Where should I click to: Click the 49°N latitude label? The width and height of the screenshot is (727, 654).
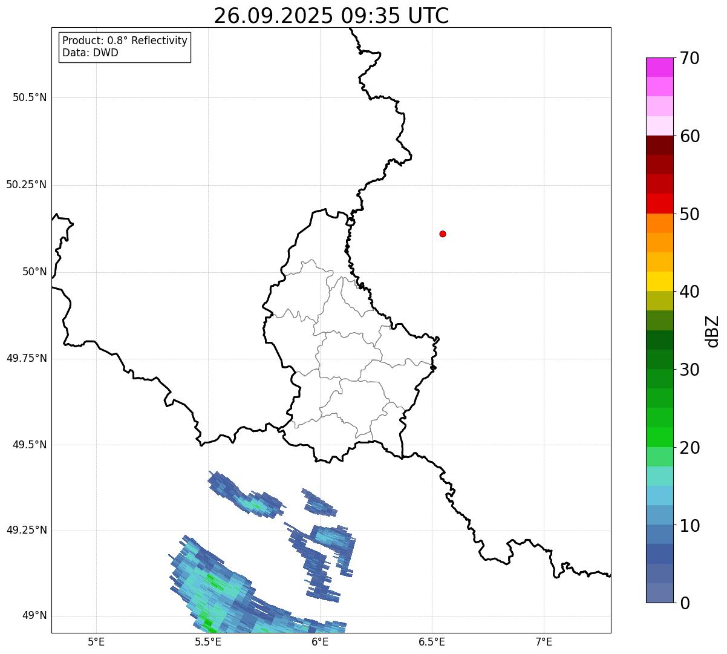pyautogui.click(x=34, y=615)
